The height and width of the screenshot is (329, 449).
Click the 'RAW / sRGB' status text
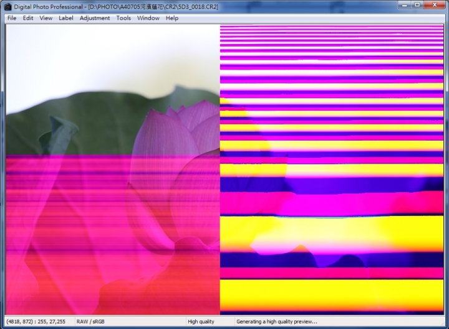pyautogui.click(x=90, y=322)
